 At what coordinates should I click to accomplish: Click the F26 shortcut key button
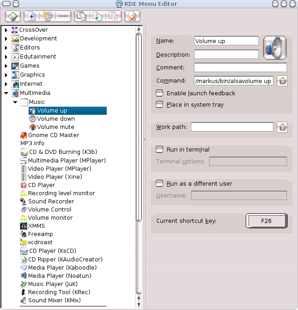click(266, 221)
